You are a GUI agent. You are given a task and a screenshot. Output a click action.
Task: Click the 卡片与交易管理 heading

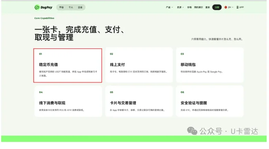pyautogui.click(x=123, y=103)
